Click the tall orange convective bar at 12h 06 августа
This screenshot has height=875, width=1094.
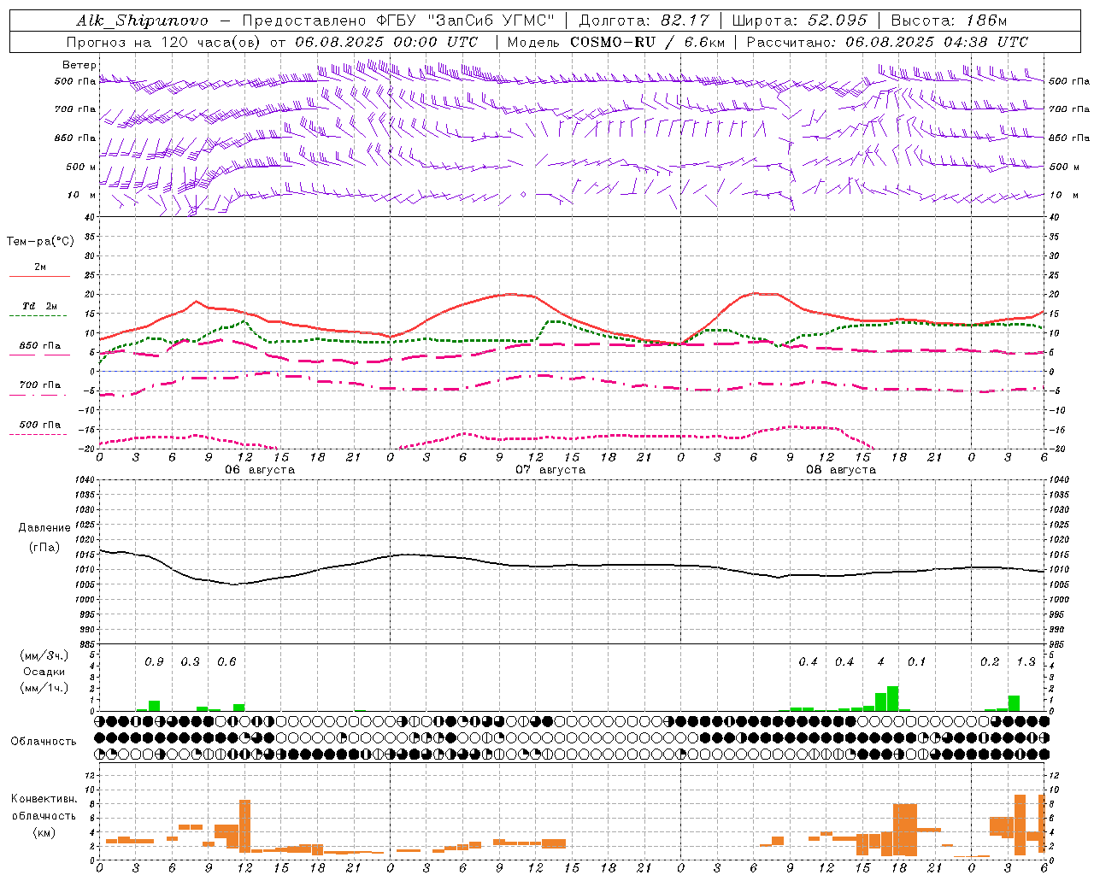(x=244, y=825)
